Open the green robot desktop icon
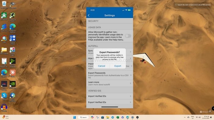The width and height of the screenshot is (214, 120). click(x=4, y=16)
